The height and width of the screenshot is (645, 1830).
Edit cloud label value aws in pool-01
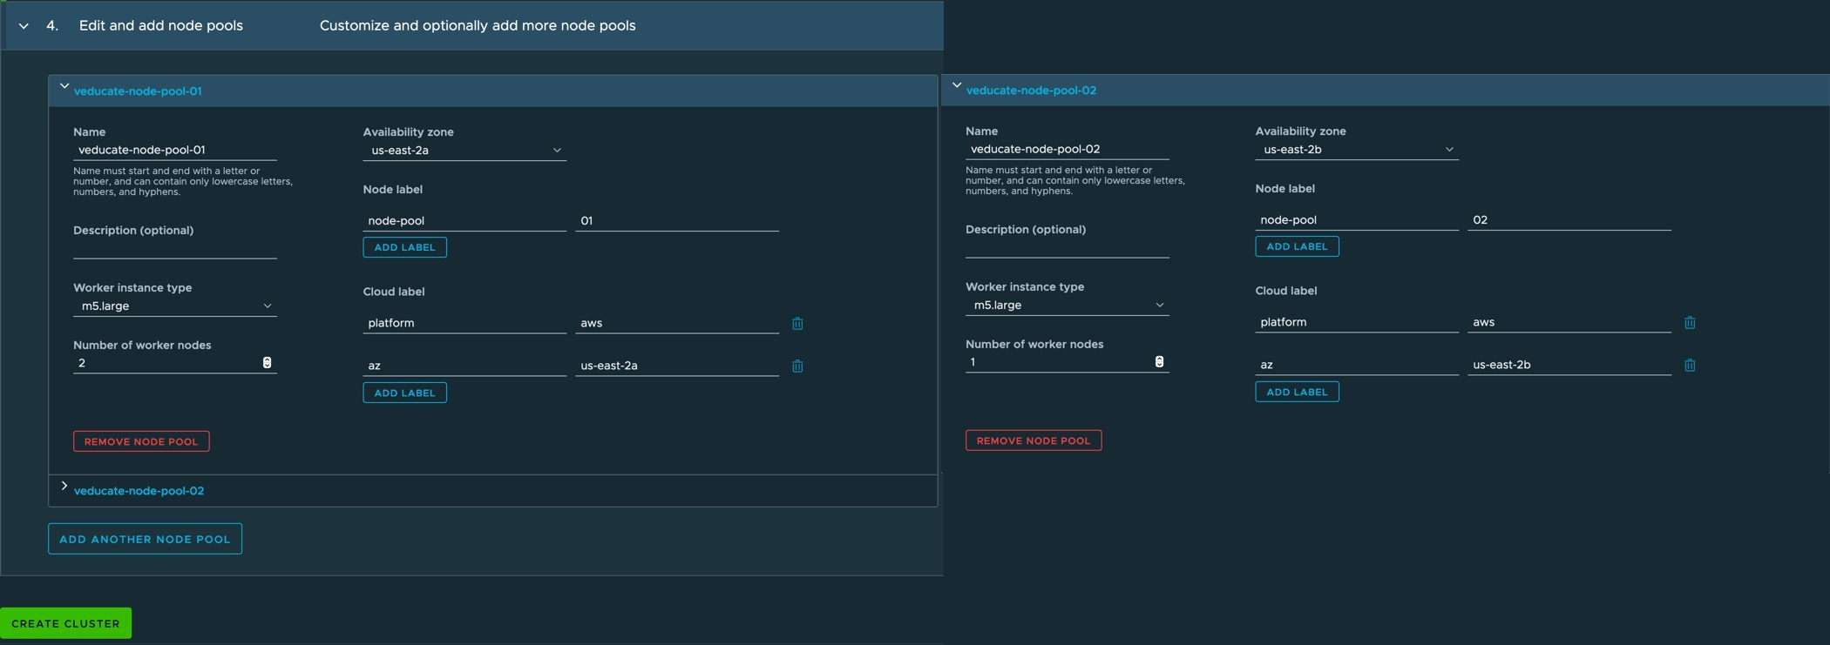pyautogui.click(x=677, y=323)
